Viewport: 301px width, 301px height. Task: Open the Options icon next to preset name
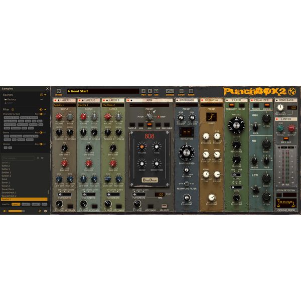[59, 91]
